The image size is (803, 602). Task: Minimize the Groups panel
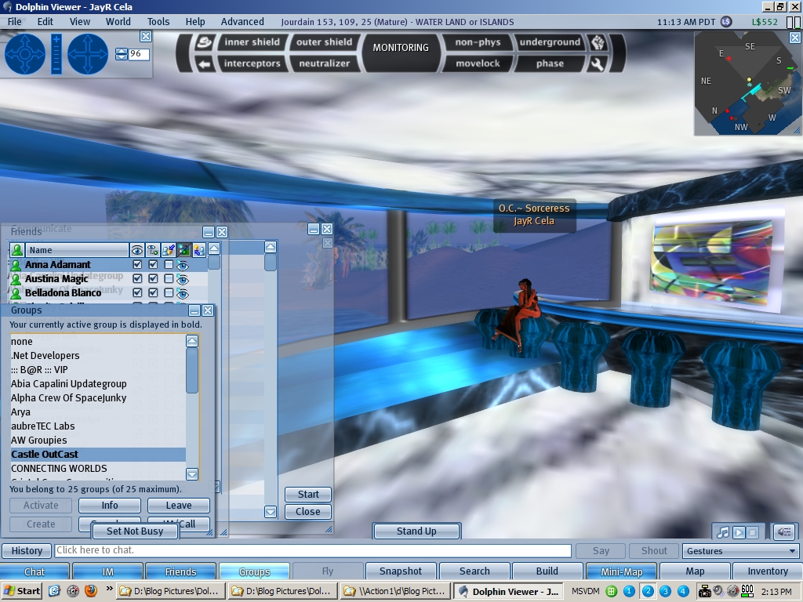pyautogui.click(x=194, y=310)
